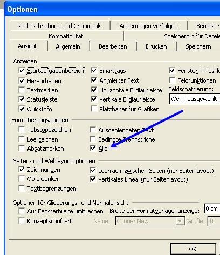Viewport: 220px width, 255px height.
Task: Disable the Statusleiste checkbox
Action: pyautogui.click(x=22, y=99)
